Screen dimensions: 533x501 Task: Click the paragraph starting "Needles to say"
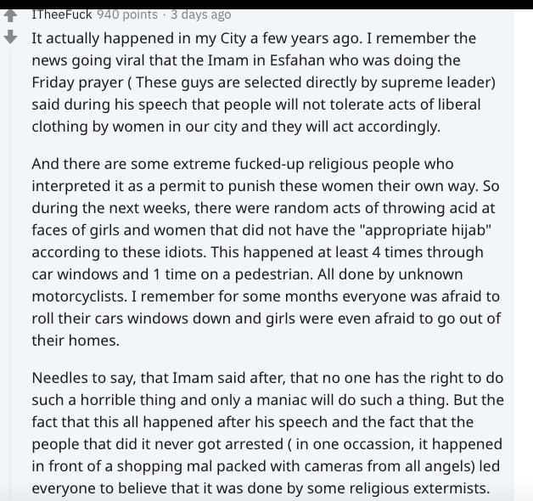tap(267, 432)
